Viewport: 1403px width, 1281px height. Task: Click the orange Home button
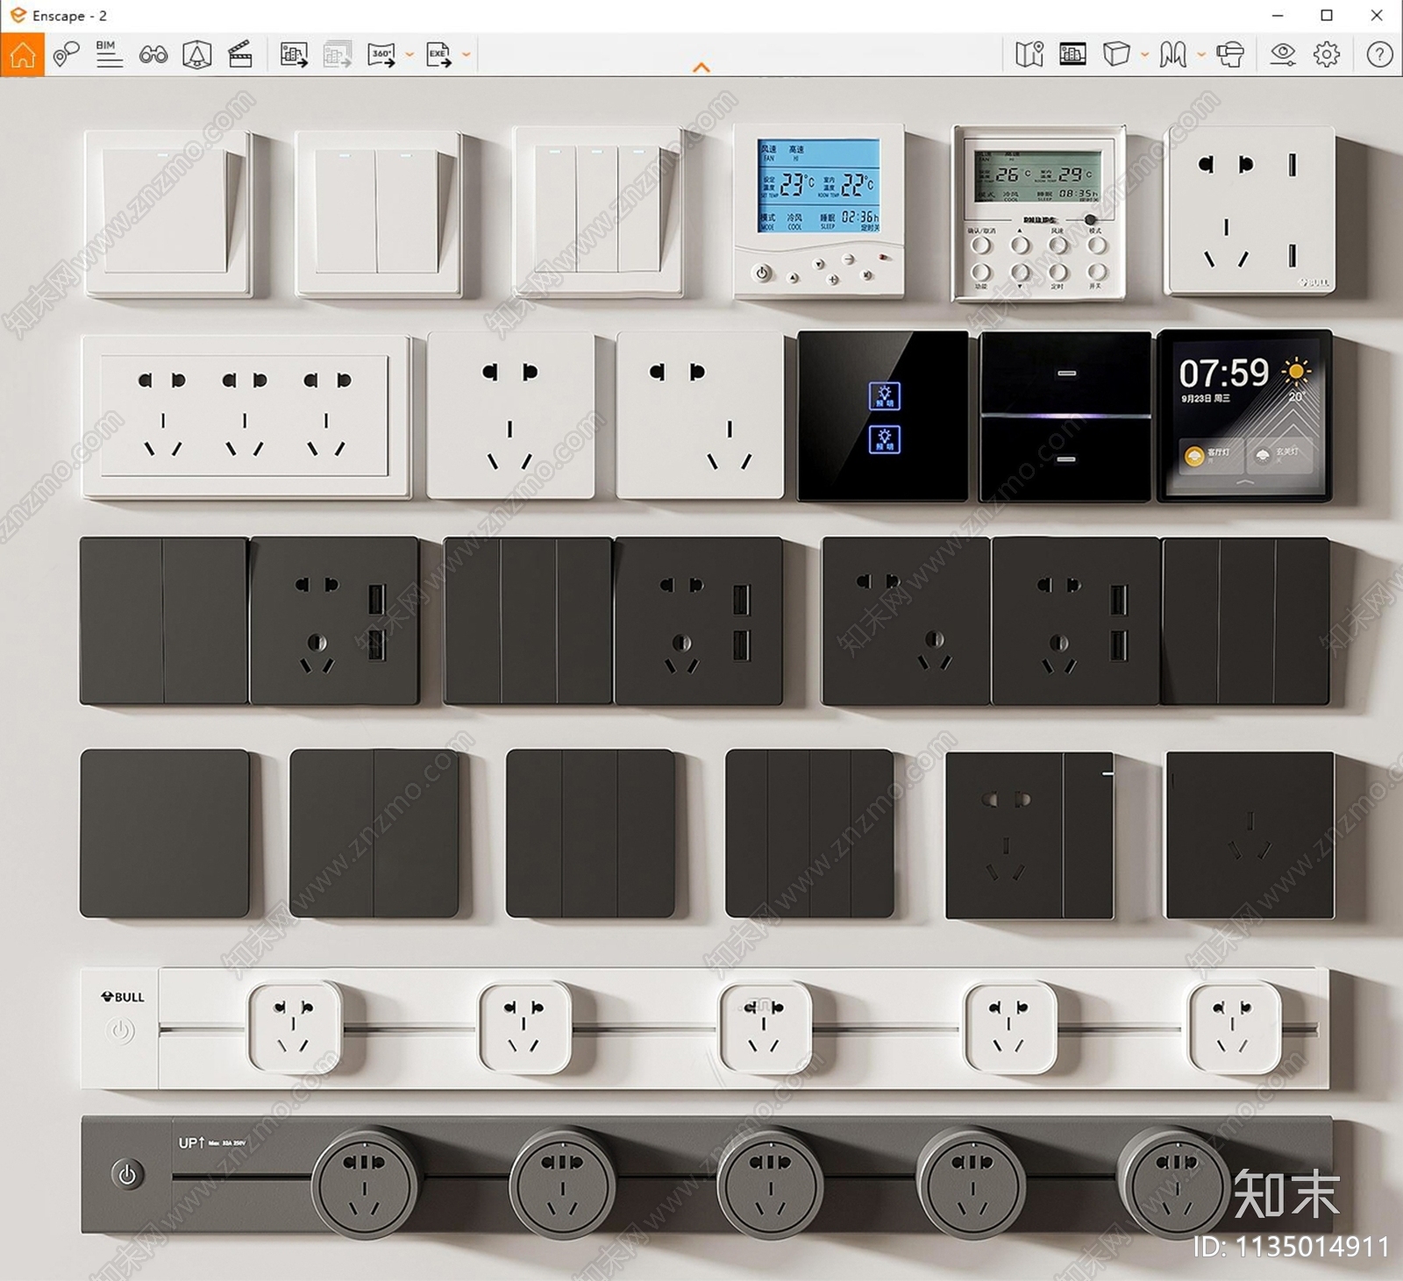pyautogui.click(x=22, y=54)
